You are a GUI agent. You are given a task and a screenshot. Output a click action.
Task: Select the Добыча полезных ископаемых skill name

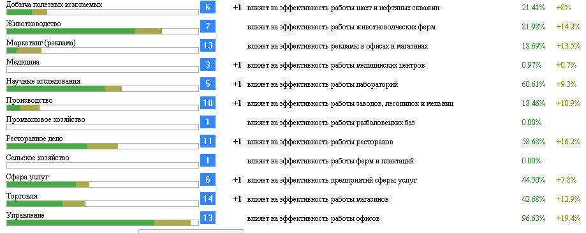pyautogui.click(x=54, y=5)
